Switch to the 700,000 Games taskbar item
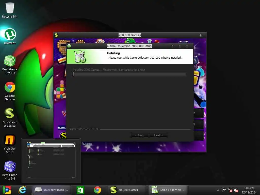 pos(127,190)
